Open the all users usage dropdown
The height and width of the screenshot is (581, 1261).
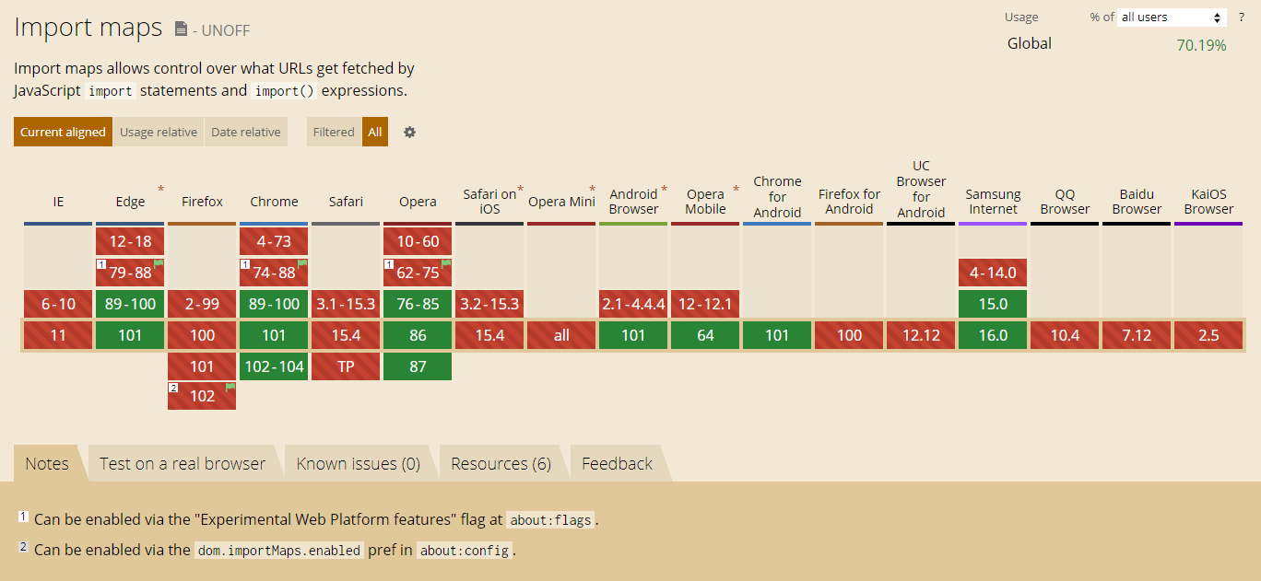1171,17
